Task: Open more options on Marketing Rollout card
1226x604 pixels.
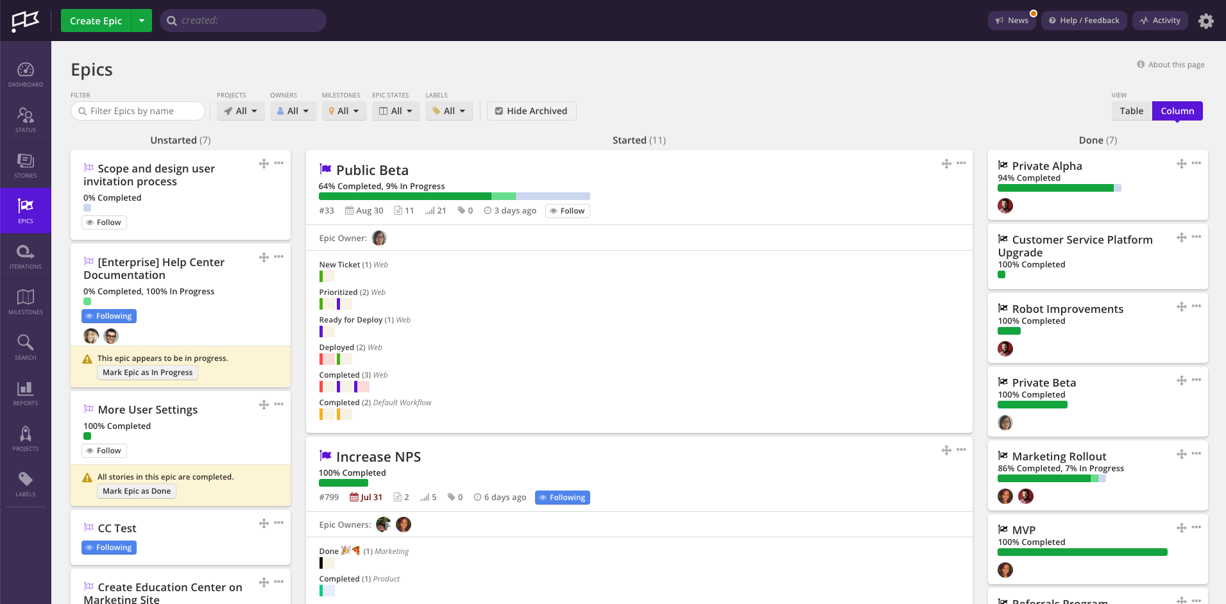Action: point(1196,453)
